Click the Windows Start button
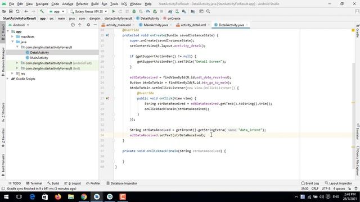Viewport: 360px width, 202px height. (6, 197)
